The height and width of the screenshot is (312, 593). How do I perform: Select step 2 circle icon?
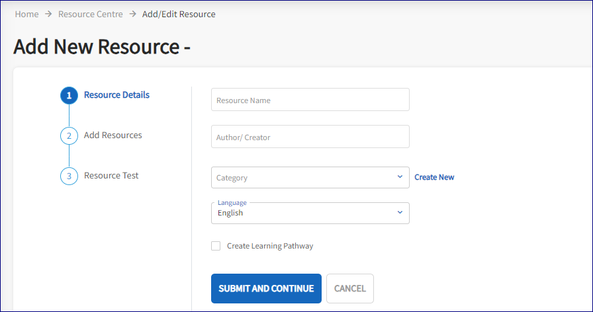[x=69, y=136]
